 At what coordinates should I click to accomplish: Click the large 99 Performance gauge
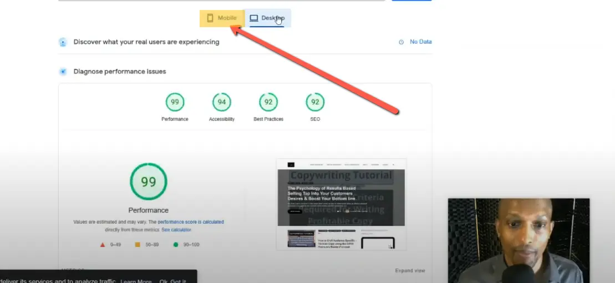point(148,182)
